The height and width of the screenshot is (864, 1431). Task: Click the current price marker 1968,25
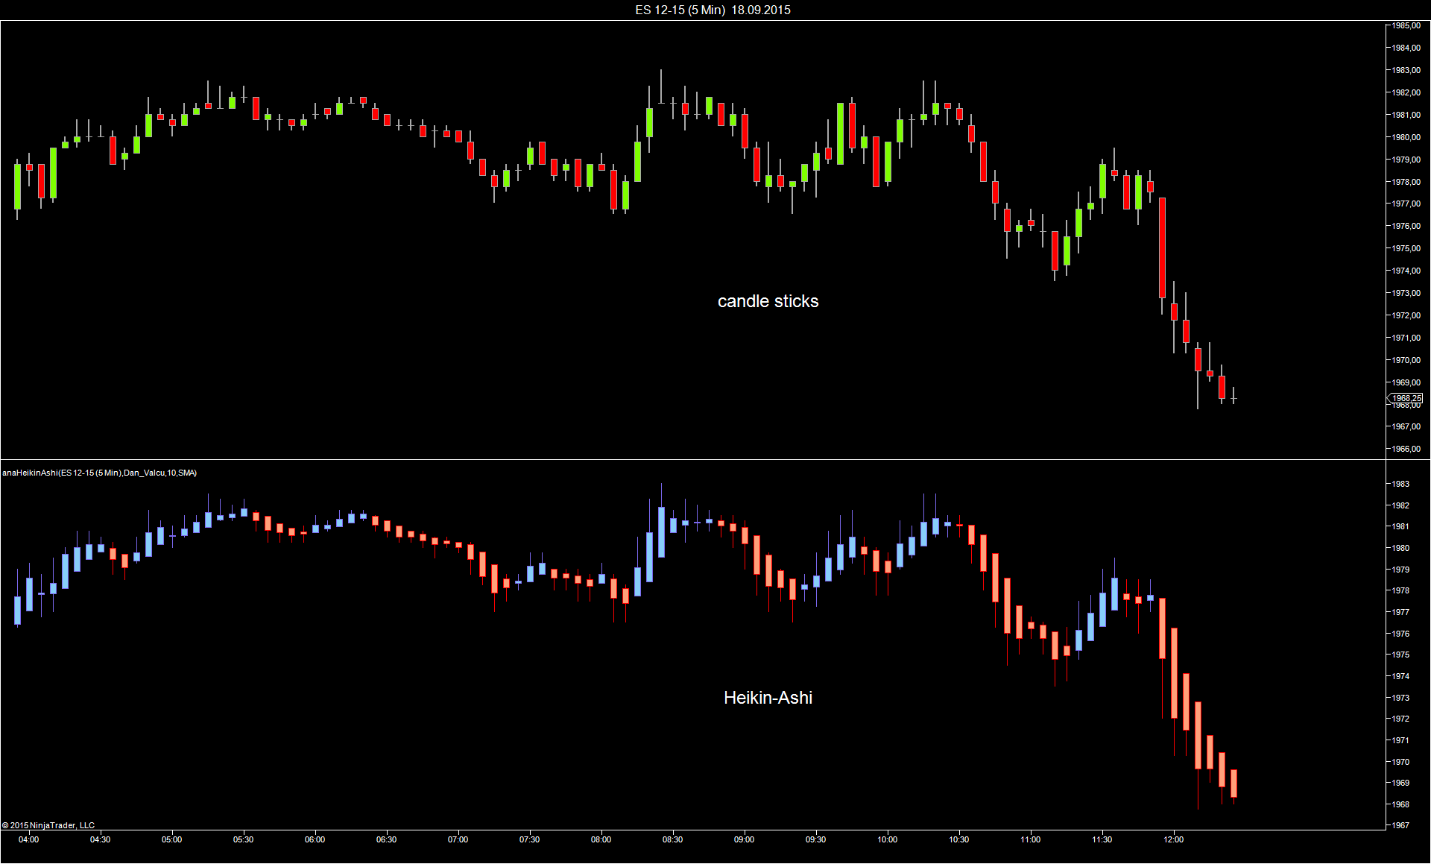(x=1406, y=398)
